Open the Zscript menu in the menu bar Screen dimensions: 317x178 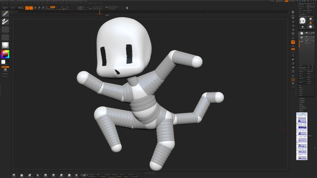point(100,3)
